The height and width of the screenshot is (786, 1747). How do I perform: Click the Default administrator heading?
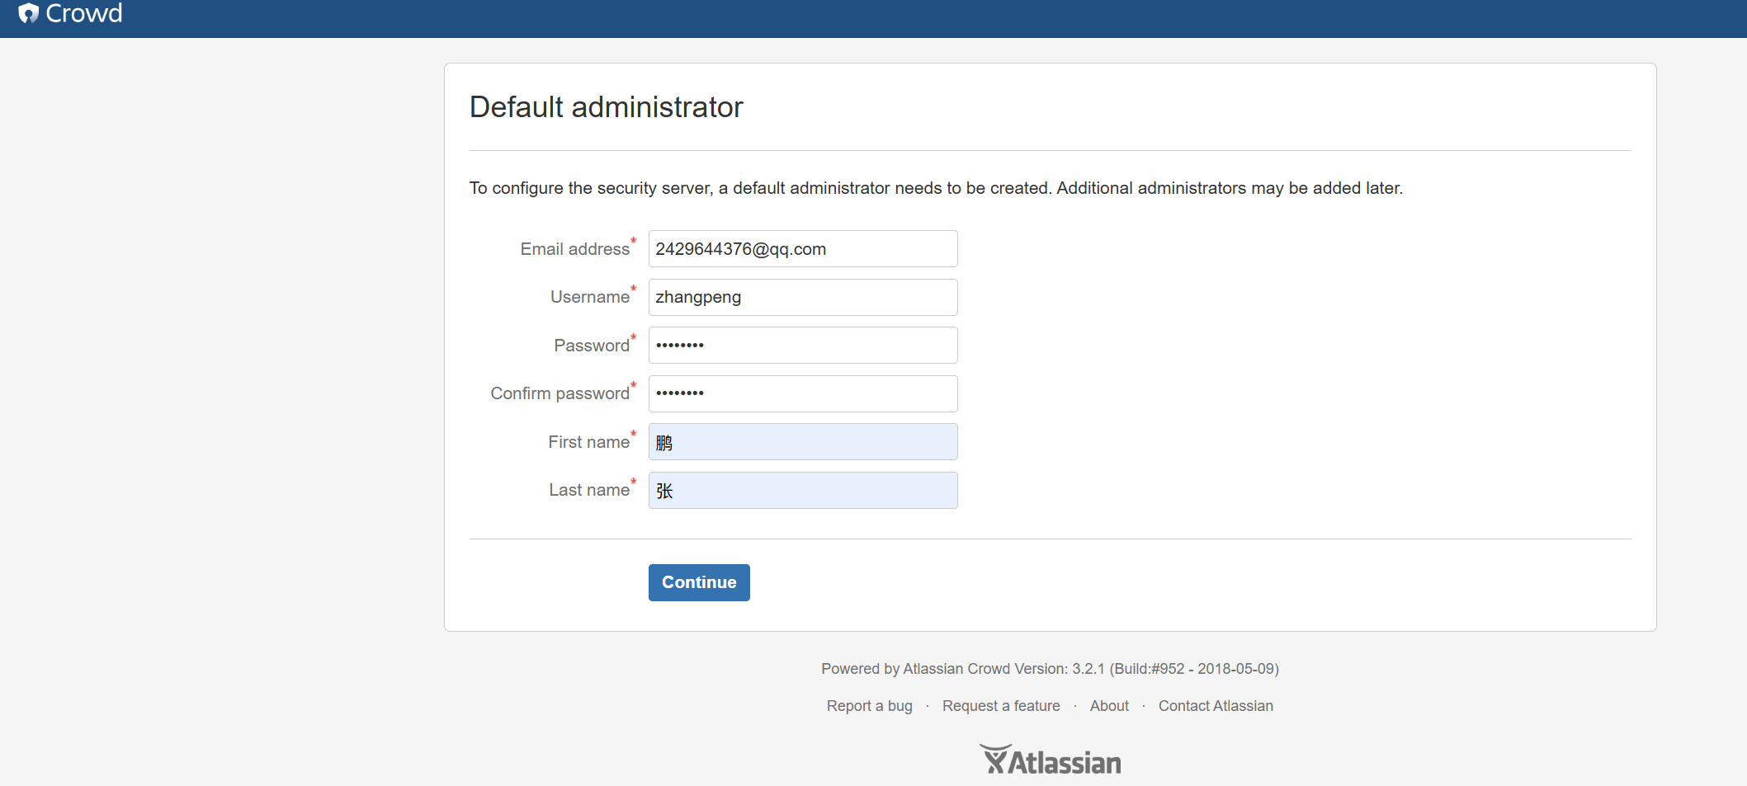point(606,107)
